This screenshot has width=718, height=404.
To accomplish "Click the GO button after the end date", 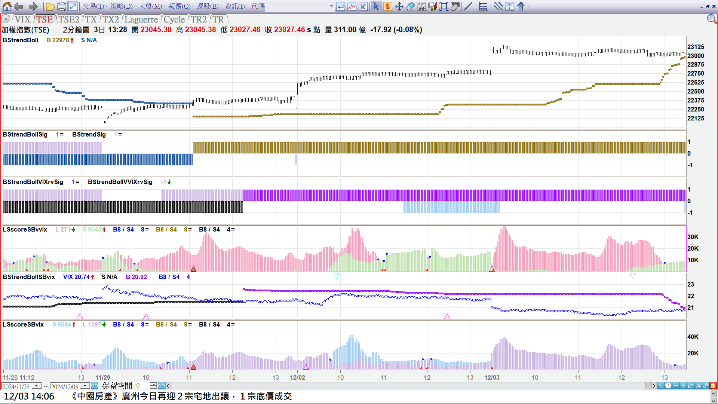I will point(95,386).
